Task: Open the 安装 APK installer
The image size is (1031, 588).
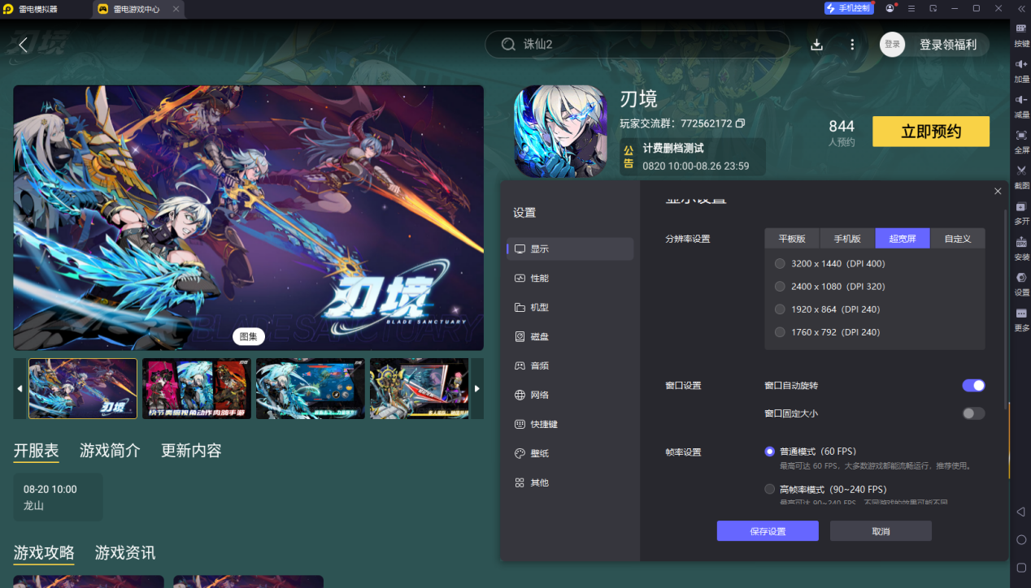Action: pyautogui.click(x=1021, y=247)
